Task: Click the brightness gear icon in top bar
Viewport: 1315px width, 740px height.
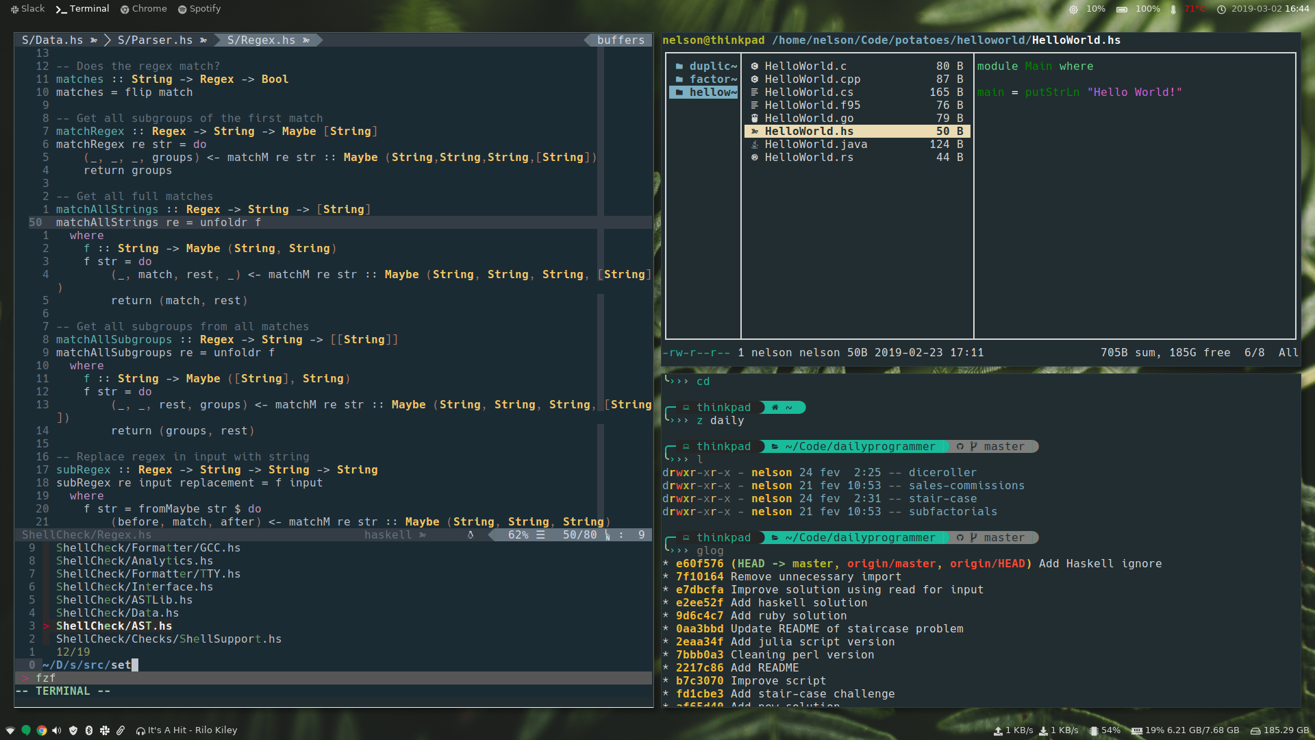Action: (1073, 10)
